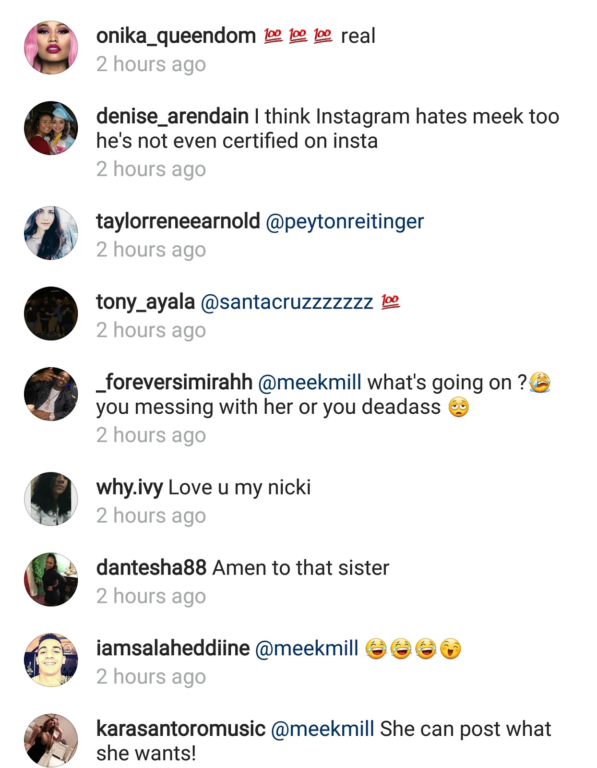597x768 pixels.
Task: Click the denise_arendain username
Action: pyautogui.click(x=172, y=117)
